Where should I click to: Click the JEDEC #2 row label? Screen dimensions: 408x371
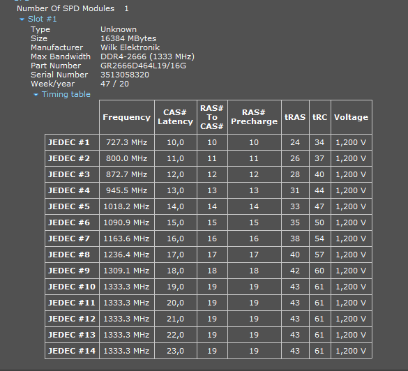click(x=72, y=158)
